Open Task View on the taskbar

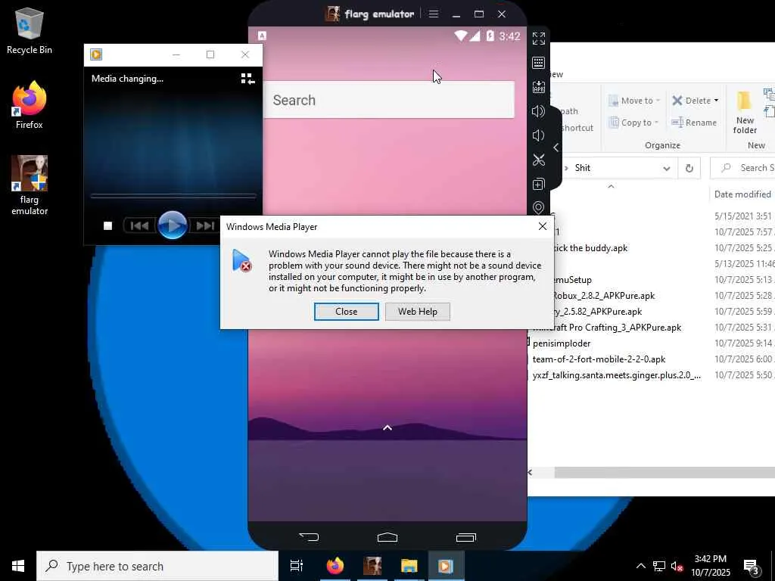pyautogui.click(x=297, y=566)
